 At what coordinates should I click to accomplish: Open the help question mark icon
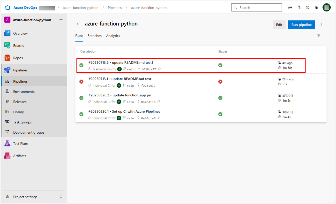pyautogui.click(x=308, y=8)
